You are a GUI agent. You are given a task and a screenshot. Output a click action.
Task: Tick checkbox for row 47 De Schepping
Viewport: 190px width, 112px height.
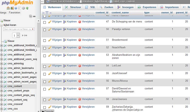(x=45, y=22)
